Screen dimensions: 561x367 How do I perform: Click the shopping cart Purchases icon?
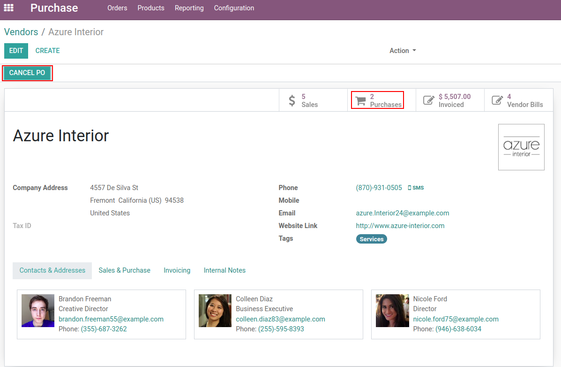pyautogui.click(x=360, y=100)
